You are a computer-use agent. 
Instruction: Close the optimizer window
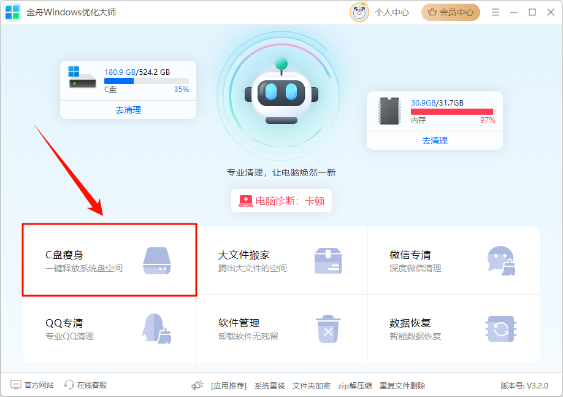(x=551, y=12)
